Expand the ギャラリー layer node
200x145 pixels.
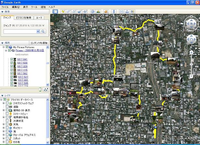click(4, 128)
